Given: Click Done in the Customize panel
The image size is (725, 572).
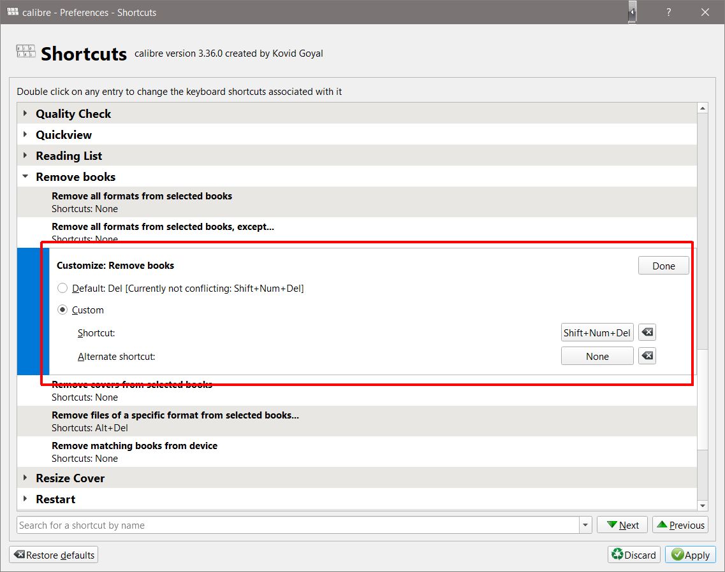Looking at the screenshot, I should pos(663,266).
